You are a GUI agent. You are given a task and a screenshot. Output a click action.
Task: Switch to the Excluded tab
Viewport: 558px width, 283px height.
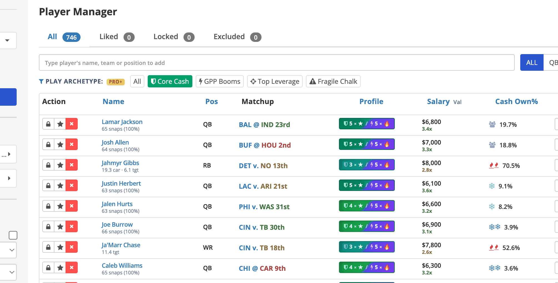pos(237,37)
